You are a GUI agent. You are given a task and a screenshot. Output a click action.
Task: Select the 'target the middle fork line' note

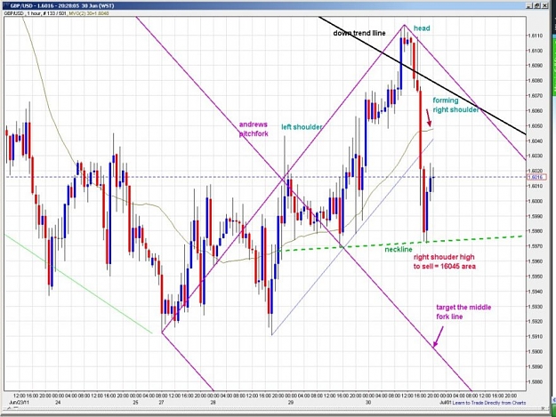[x=463, y=312]
